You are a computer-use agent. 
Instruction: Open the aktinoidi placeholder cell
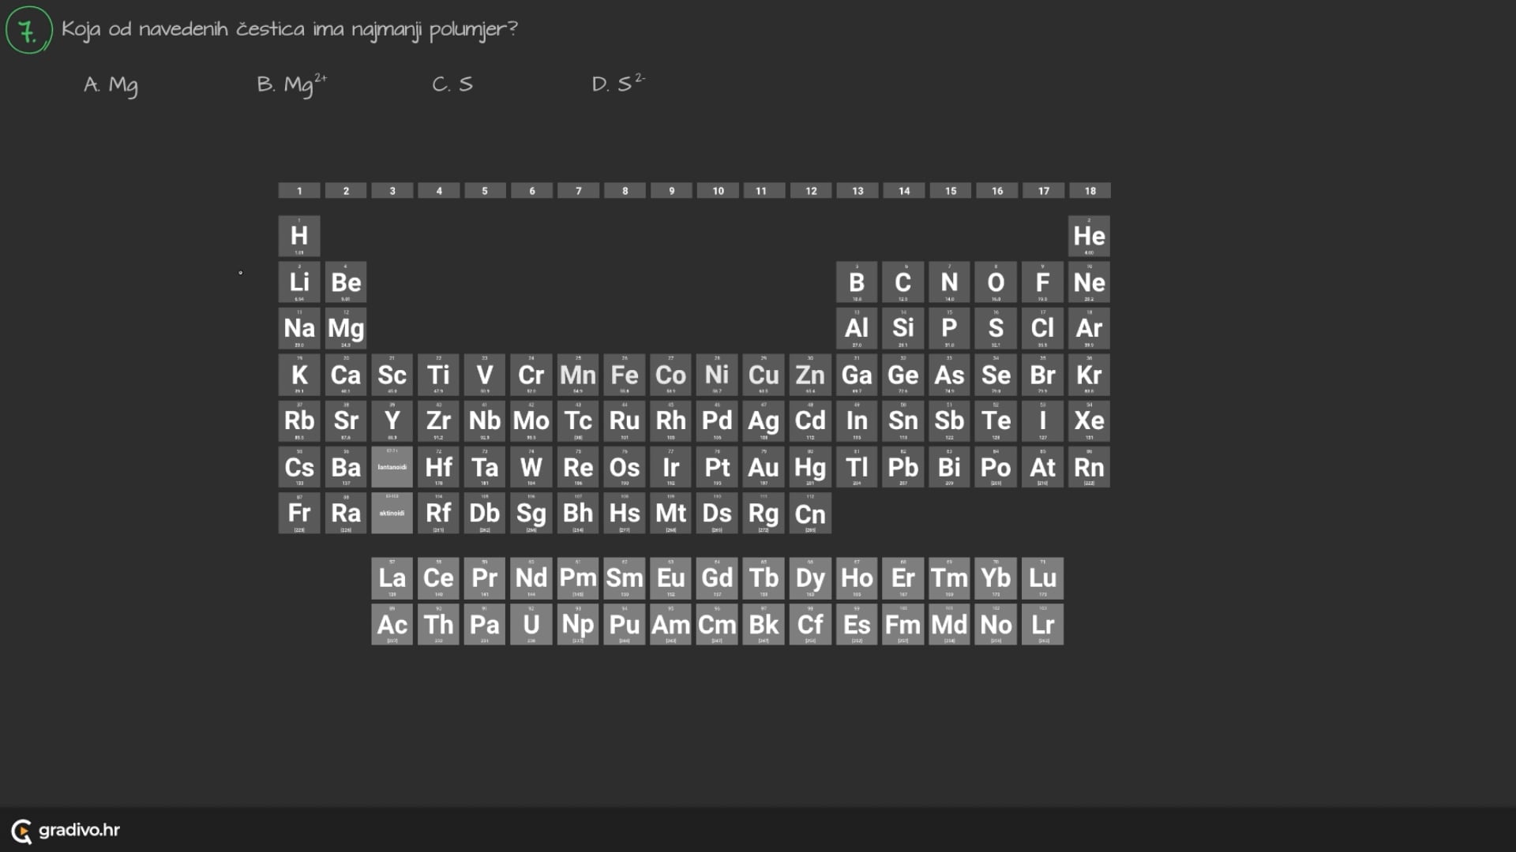point(392,513)
